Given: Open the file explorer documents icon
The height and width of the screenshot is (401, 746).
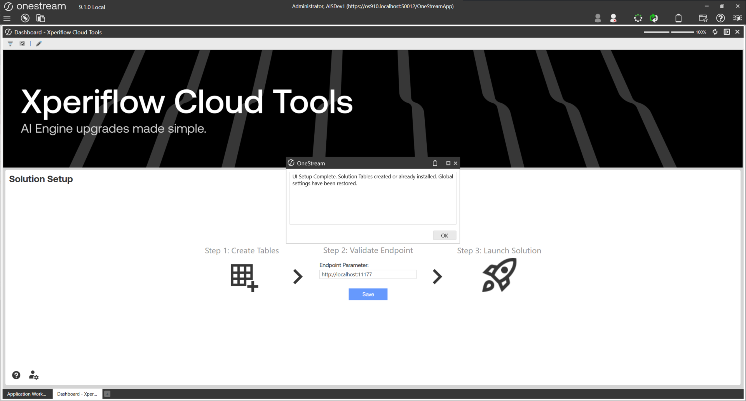Looking at the screenshot, I should pyautogui.click(x=40, y=18).
